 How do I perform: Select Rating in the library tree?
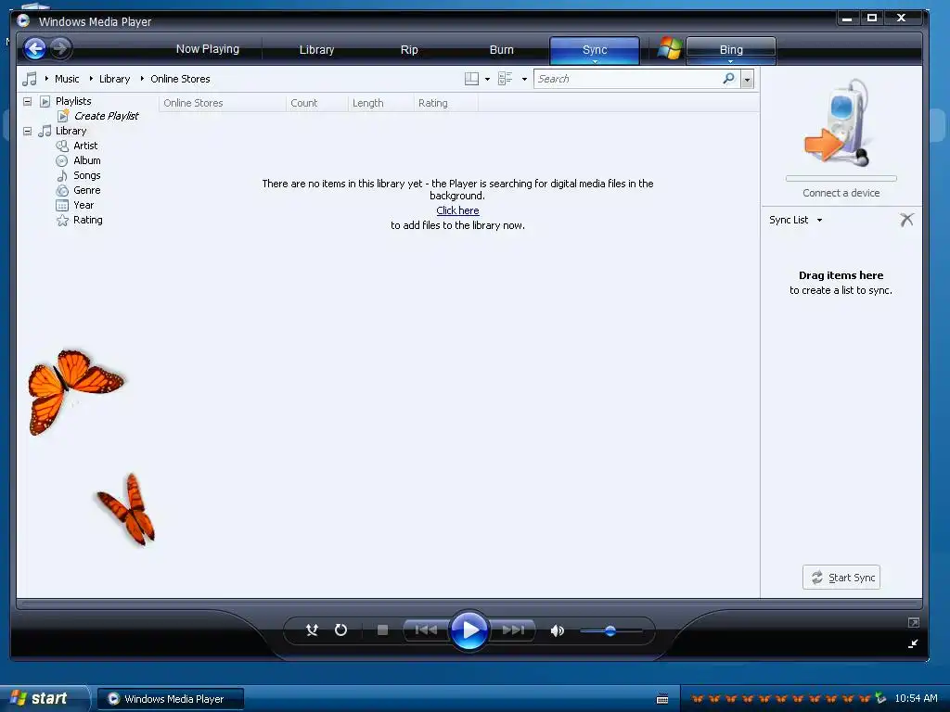tap(88, 220)
